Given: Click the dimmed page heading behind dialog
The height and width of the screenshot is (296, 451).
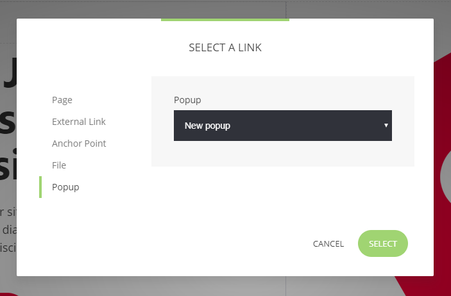Looking at the screenshot, I should 8,122.
